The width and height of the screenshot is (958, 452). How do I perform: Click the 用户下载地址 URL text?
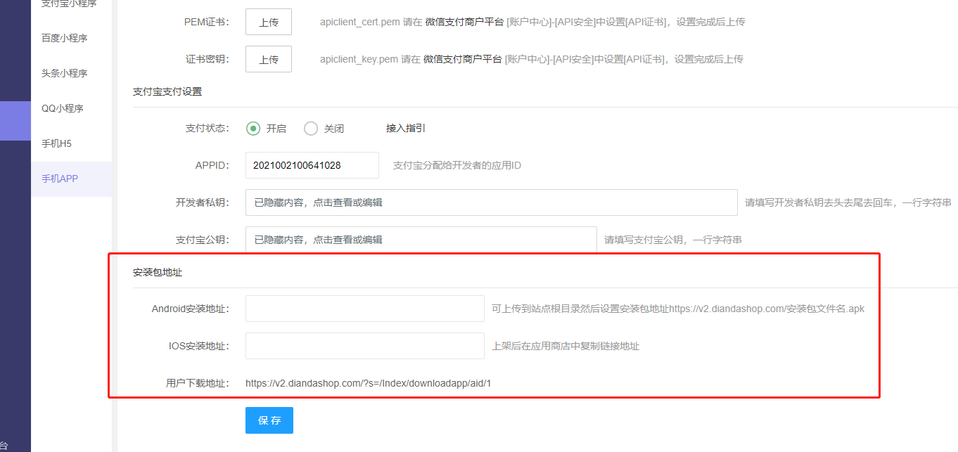368,383
